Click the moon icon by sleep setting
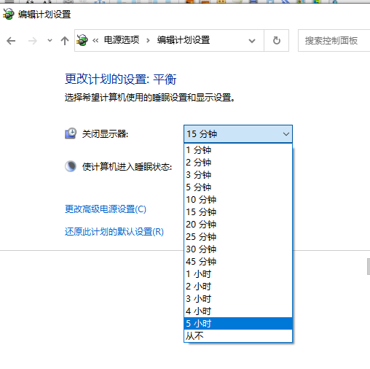The width and height of the screenshot is (370, 369). [71, 166]
